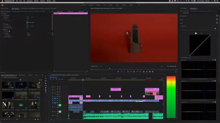This screenshot has width=220, height=123.
Task: Select the Slip tool
Action: click(46, 86)
